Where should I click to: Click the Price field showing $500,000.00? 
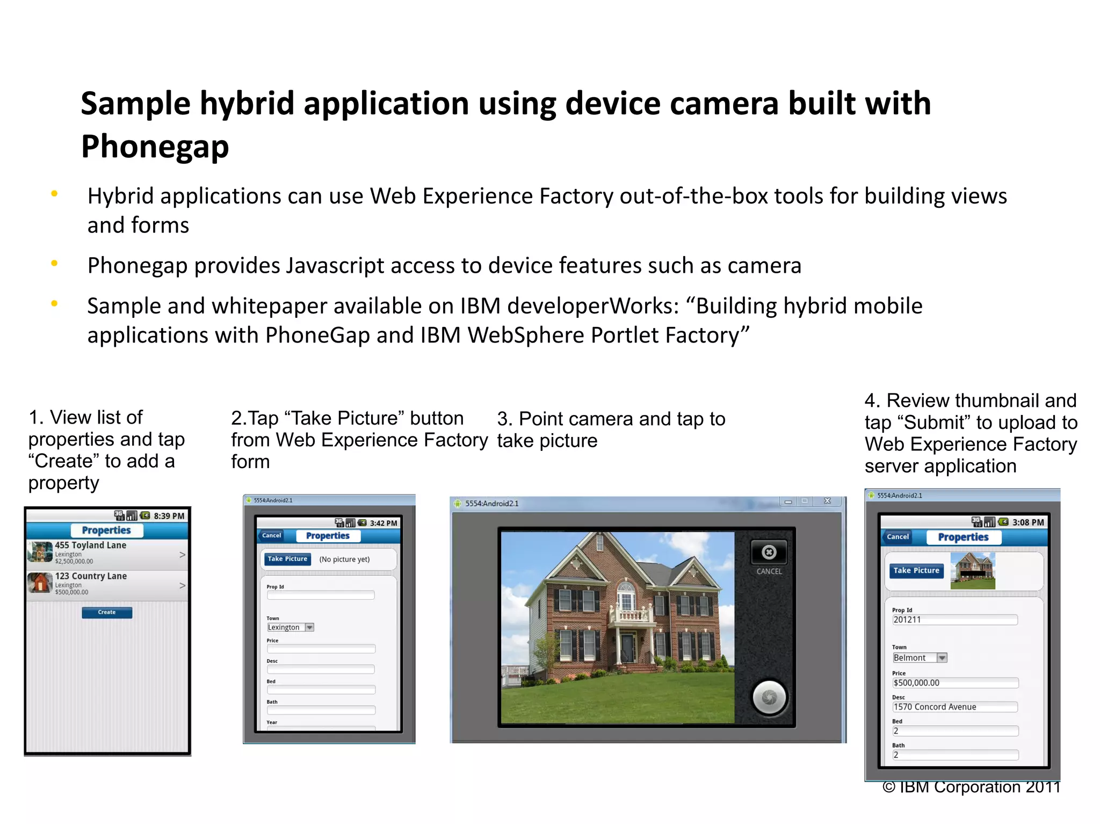point(955,683)
